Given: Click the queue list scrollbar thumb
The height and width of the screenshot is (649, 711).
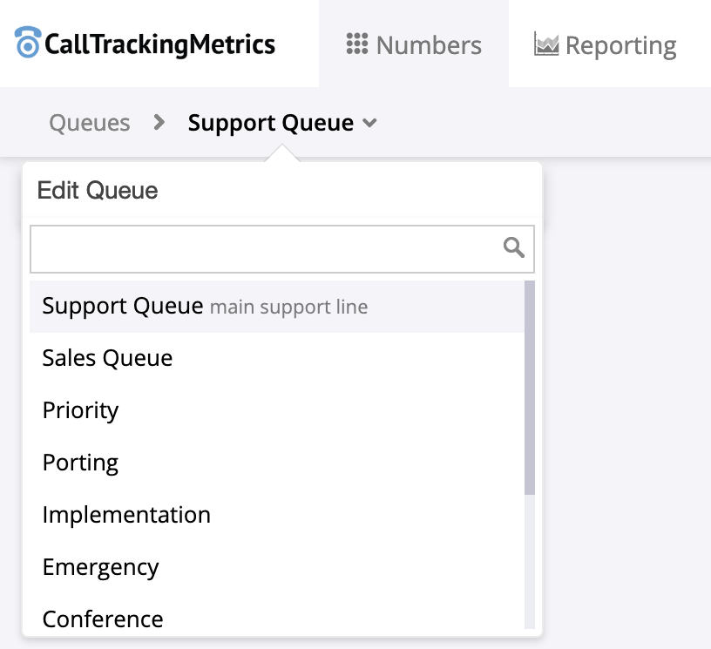Looking at the screenshot, I should tap(530, 387).
